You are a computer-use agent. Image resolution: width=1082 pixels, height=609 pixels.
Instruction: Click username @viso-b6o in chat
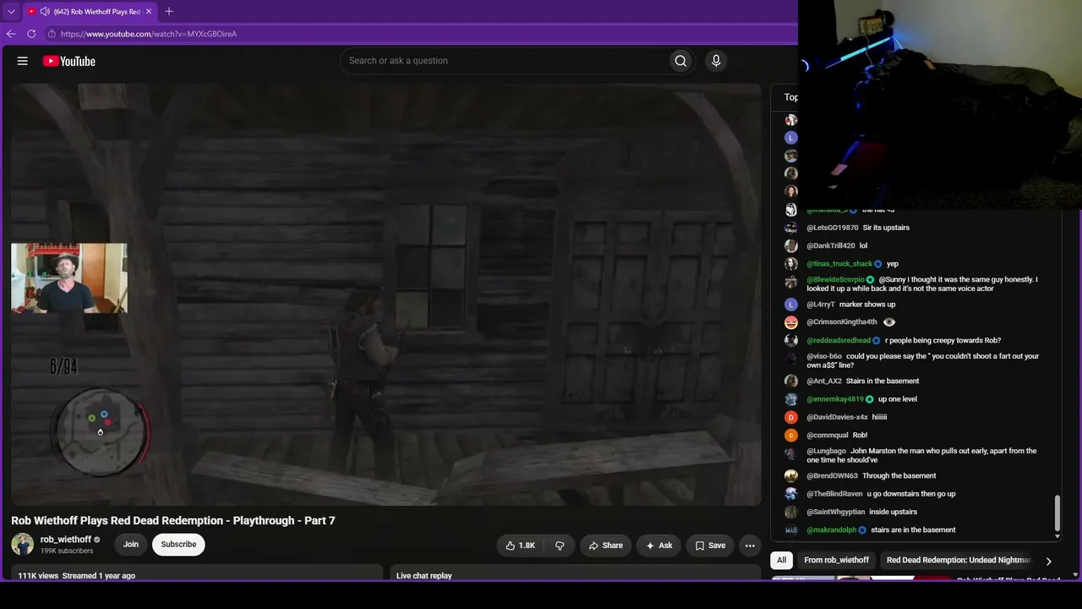point(824,356)
